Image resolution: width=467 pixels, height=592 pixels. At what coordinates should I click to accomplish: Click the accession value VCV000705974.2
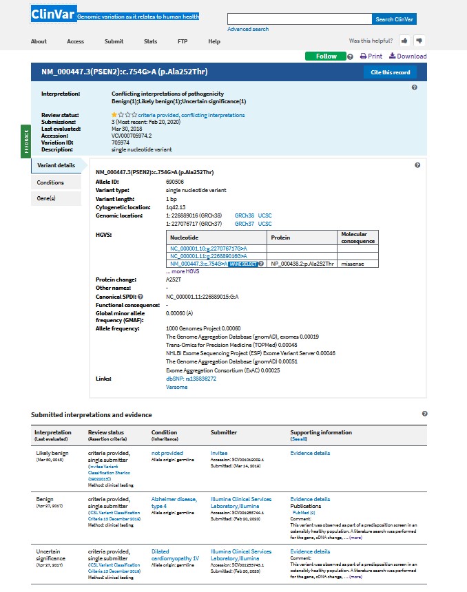132,136
